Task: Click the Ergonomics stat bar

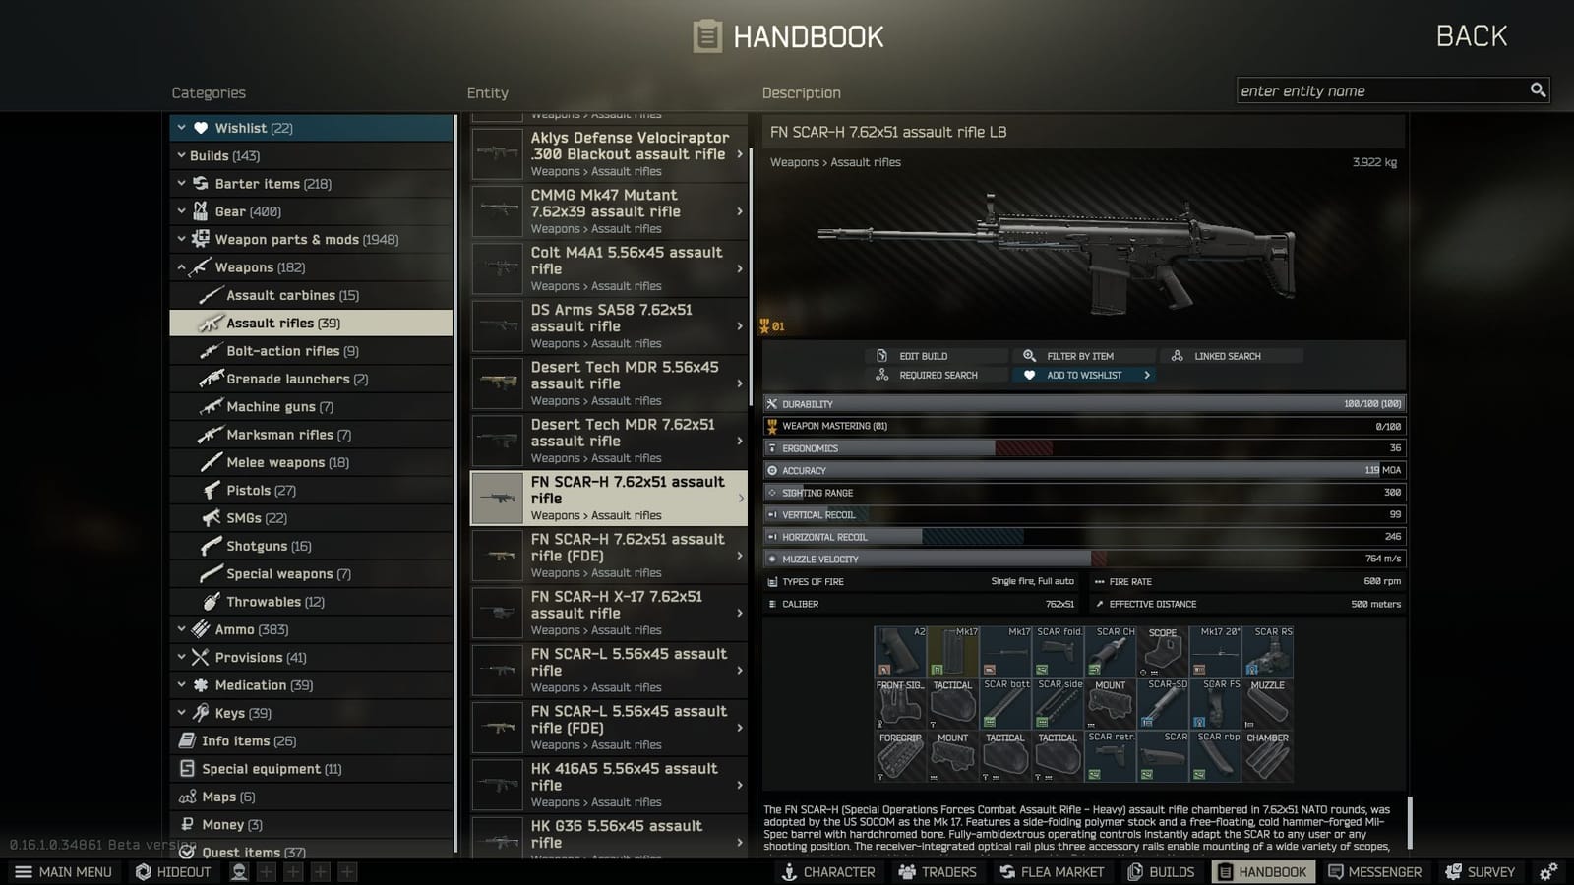Action: point(1082,447)
